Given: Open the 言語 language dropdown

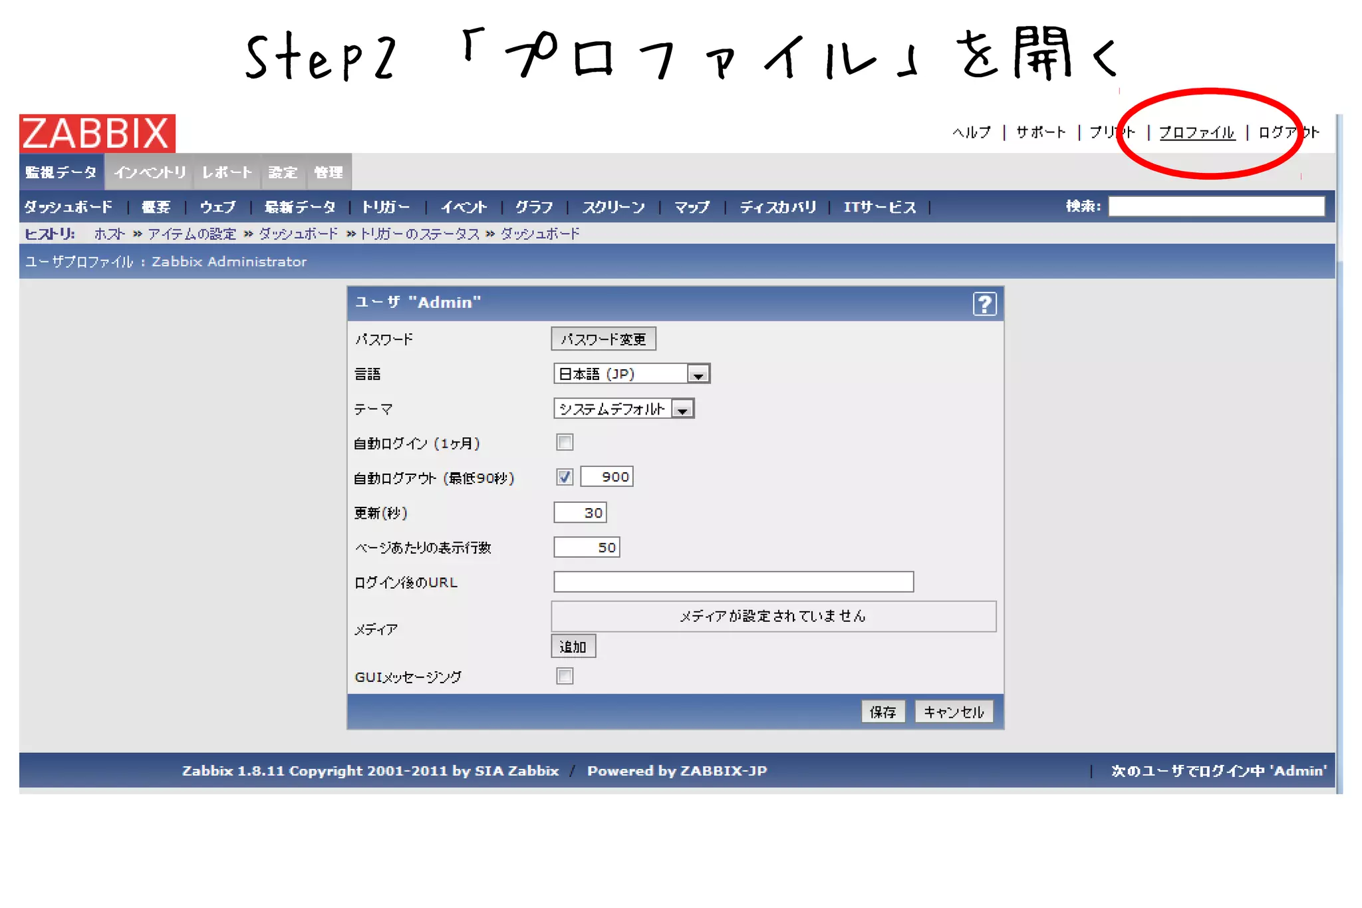Looking at the screenshot, I should click(x=632, y=374).
